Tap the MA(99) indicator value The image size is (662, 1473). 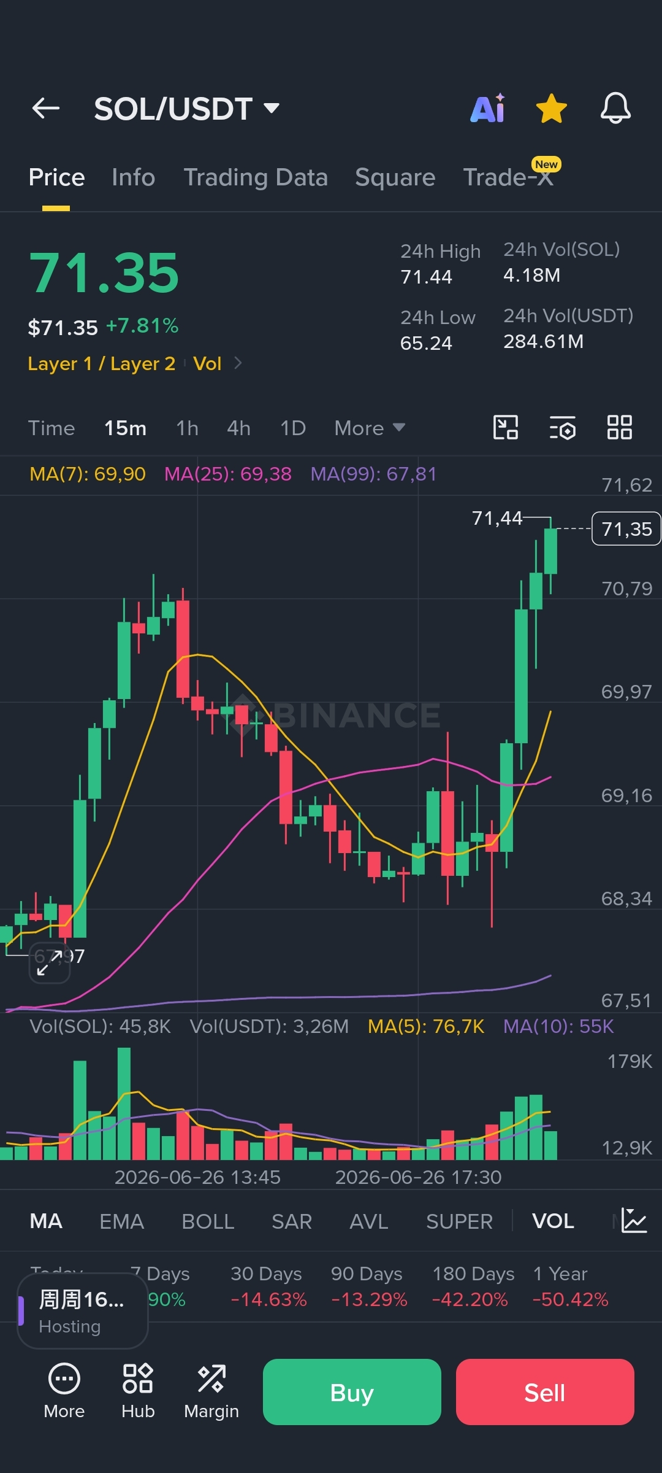pos(373,474)
